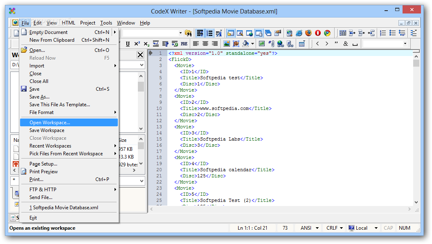Image resolution: width=432 pixels, height=244 pixels.
Task: Select Page Setup... menu item
Action: tap(69, 164)
